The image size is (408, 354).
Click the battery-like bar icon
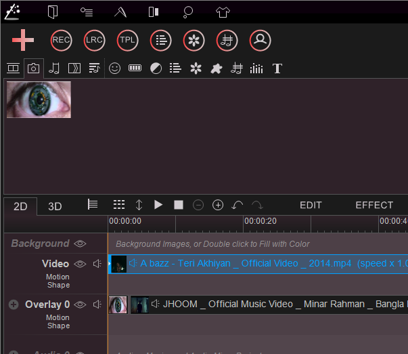(x=135, y=68)
